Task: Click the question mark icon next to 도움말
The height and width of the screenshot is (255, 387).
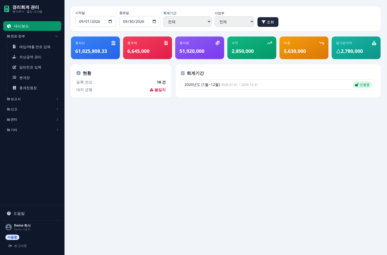Action: point(9,213)
